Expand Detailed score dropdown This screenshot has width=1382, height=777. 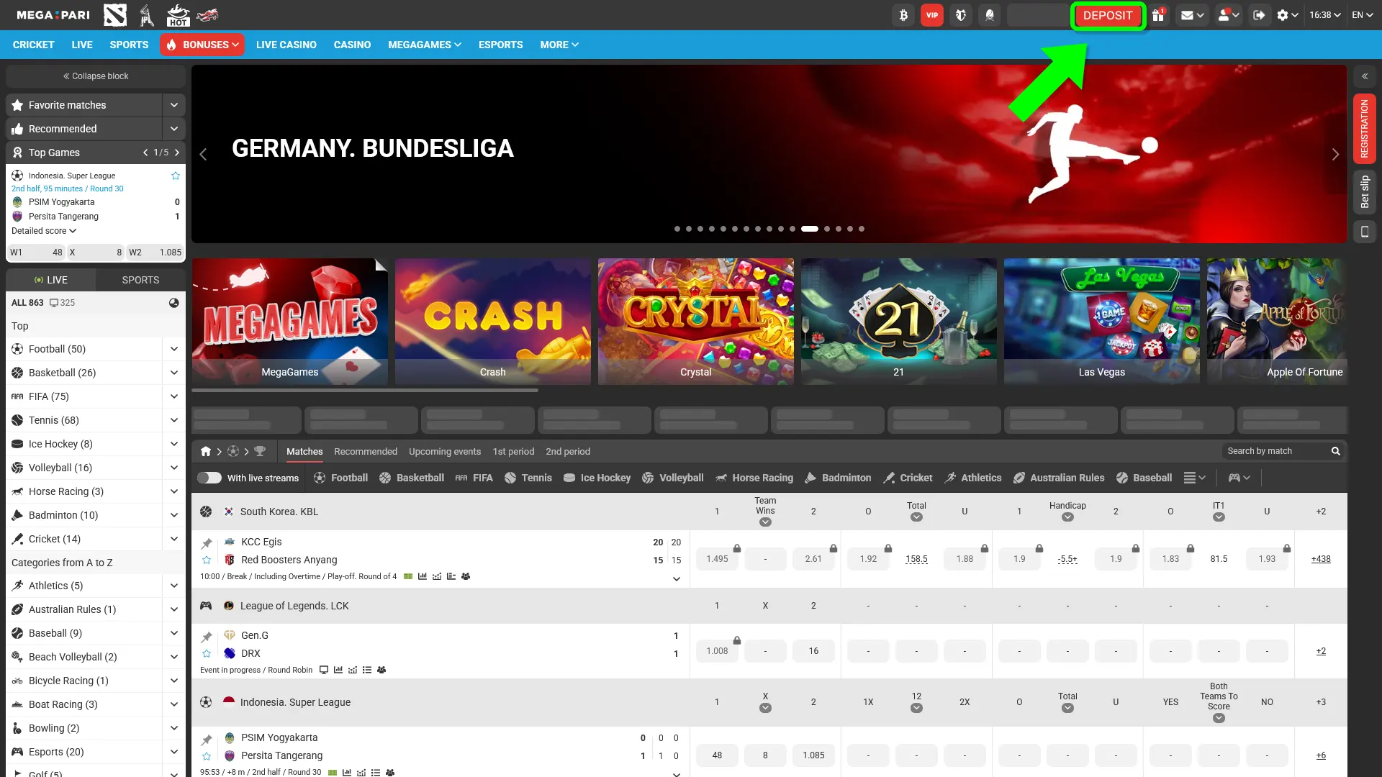44,231
